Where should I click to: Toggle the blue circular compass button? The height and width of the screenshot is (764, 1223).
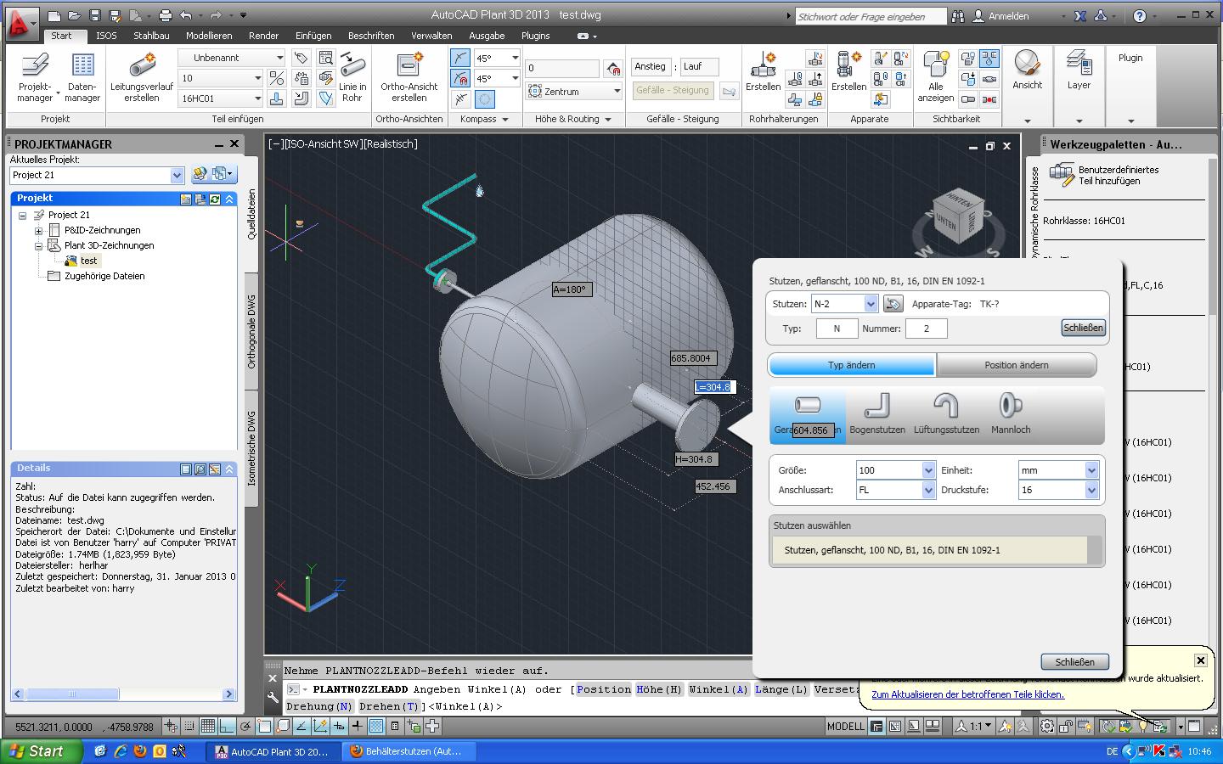pos(485,98)
